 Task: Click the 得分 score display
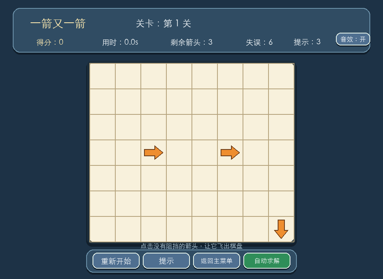(50, 42)
